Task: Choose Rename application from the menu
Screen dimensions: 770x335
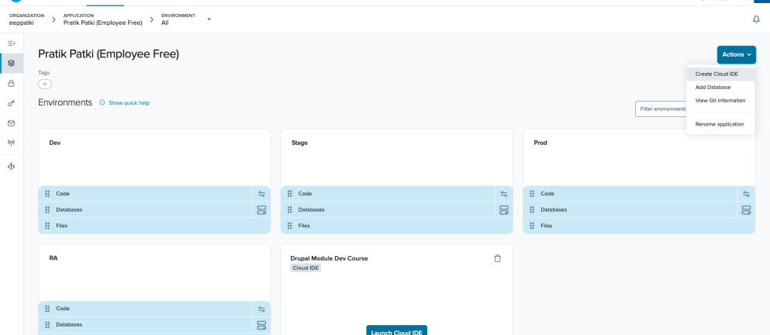Action: [719, 124]
